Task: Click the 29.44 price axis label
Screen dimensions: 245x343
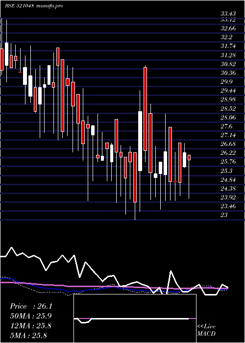Action: click(x=228, y=91)
